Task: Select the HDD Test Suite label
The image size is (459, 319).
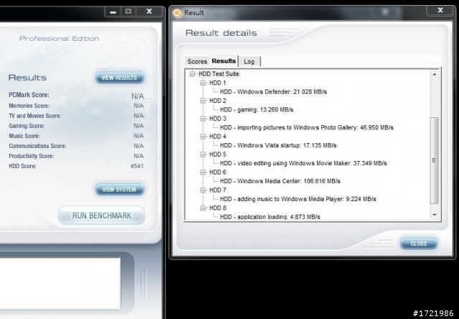Action: coord(219,74)
